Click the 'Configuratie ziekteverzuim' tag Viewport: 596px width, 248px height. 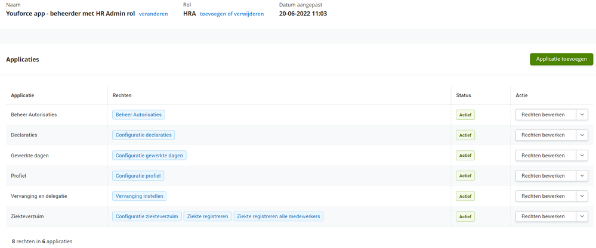coord(147,216)
